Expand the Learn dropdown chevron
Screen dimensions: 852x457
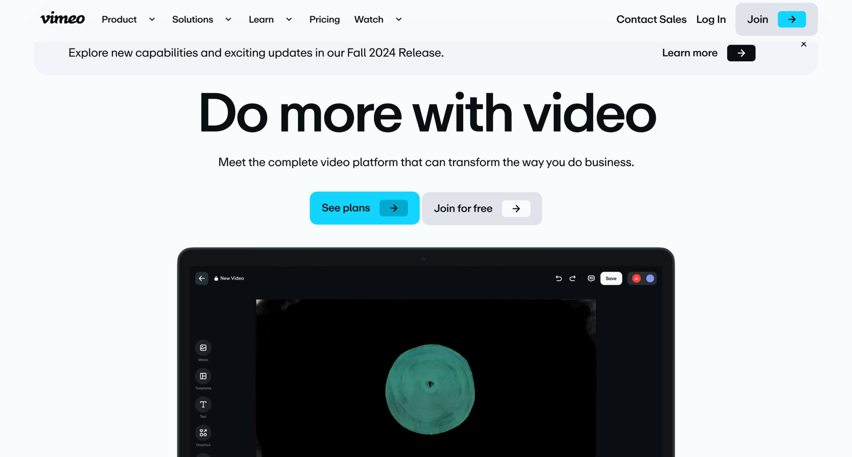click(x=289, y=19)
